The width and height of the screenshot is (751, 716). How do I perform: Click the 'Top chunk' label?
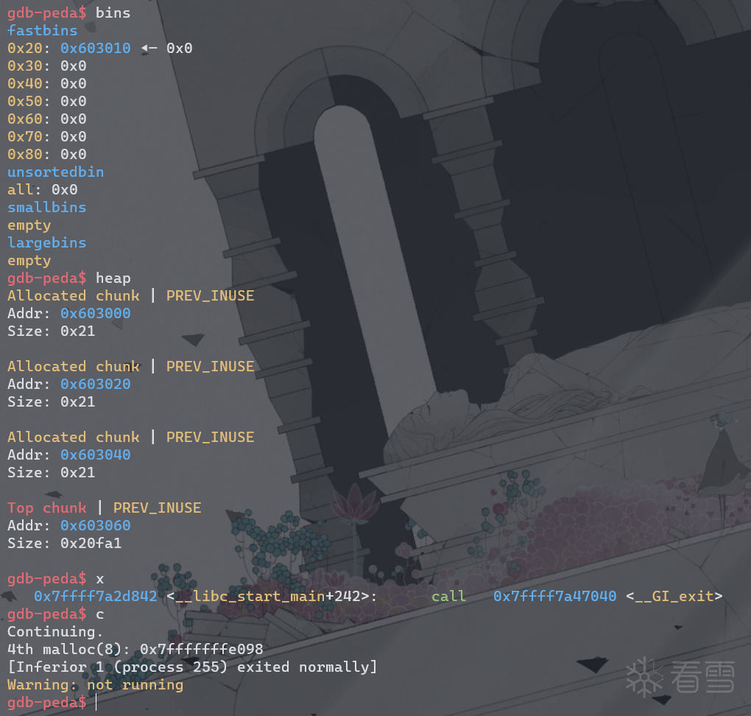pyautogui.click(x=47, y=508)
